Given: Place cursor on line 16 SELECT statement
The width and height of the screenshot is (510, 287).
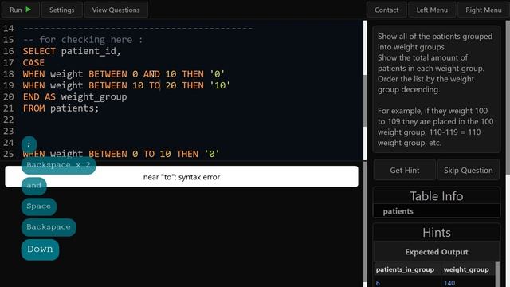Looking at the screenshot, I should click(72, 51).
